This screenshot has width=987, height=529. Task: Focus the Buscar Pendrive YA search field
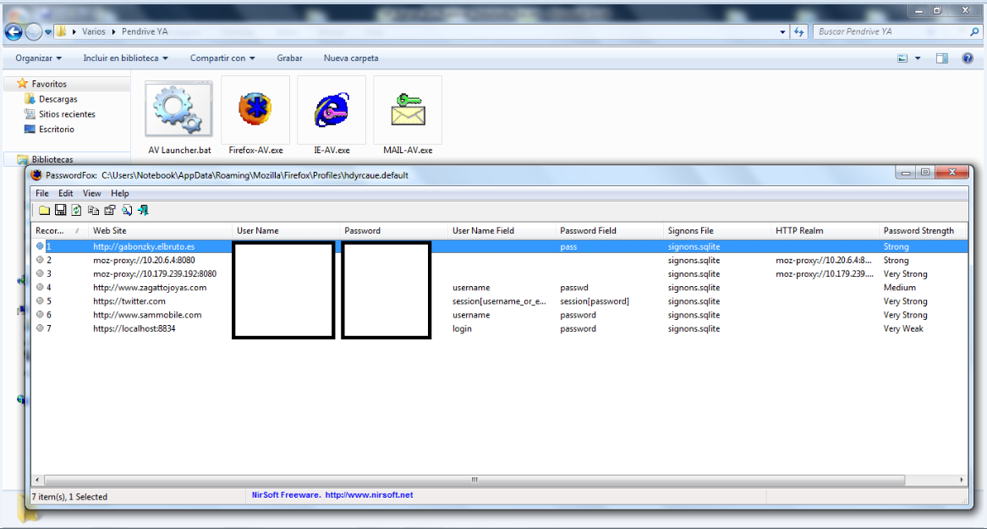pyautogui.click(x=891, y=31)
